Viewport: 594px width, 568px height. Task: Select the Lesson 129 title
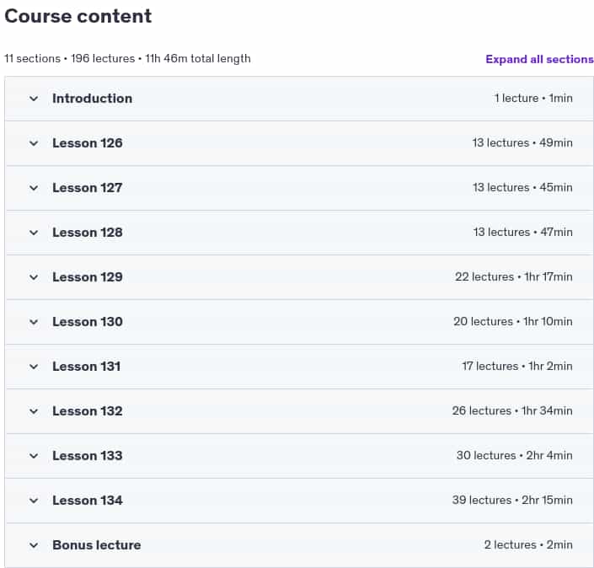tap(87, 277)
